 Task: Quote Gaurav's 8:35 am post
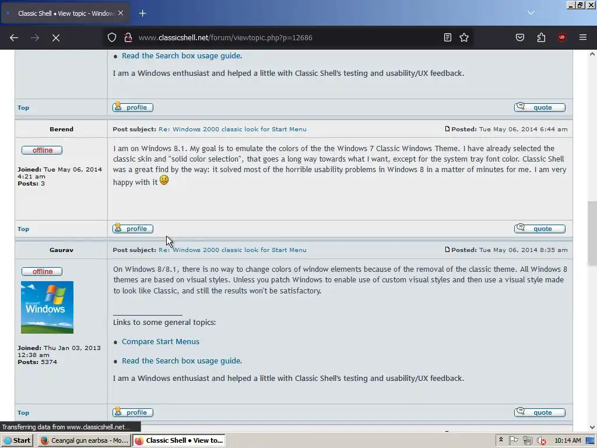540,412
